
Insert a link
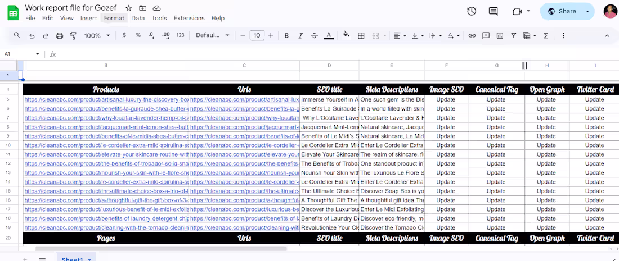tap(472, 35)
